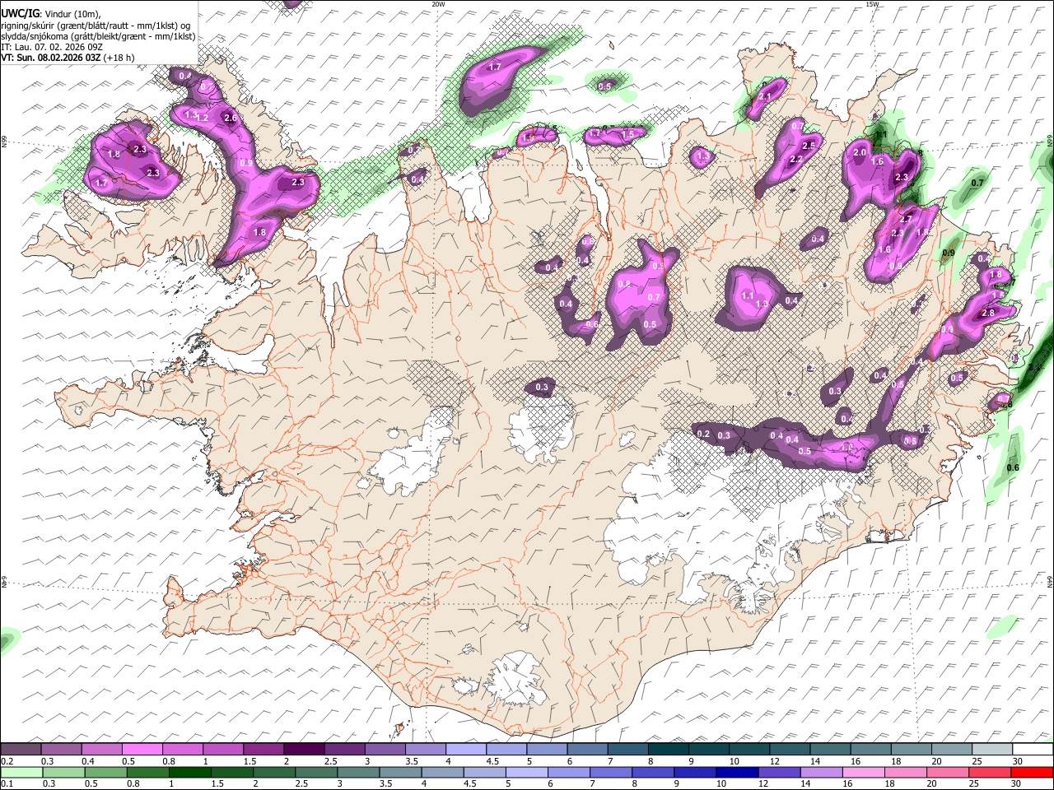Click the '66N' latitude label on the right edge
The image size is (1054, 790).
tap(1050, 142)
